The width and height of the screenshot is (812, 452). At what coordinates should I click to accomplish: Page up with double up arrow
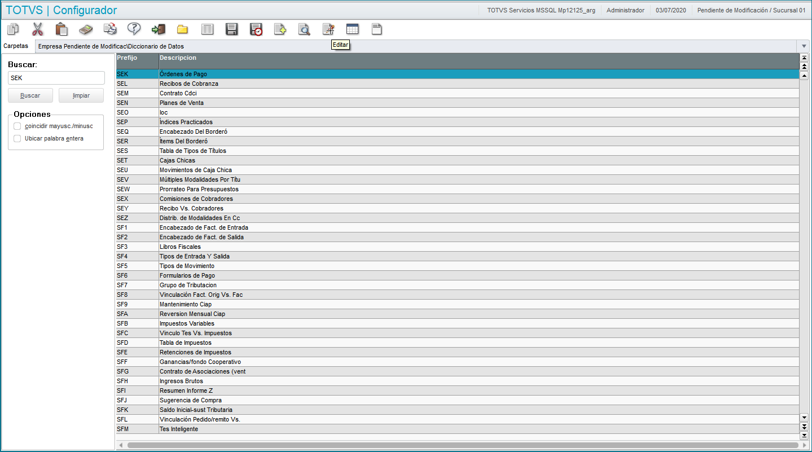[x=804, y=67]
